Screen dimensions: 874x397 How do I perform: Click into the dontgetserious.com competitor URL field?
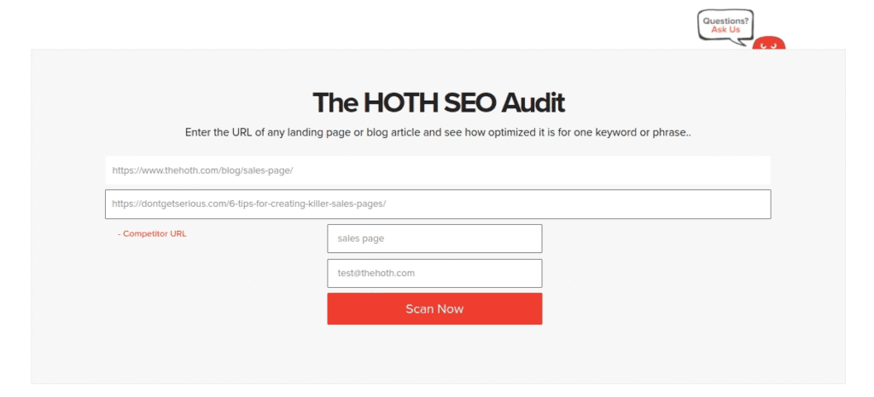pyautogui.click(x=437, y=204)
